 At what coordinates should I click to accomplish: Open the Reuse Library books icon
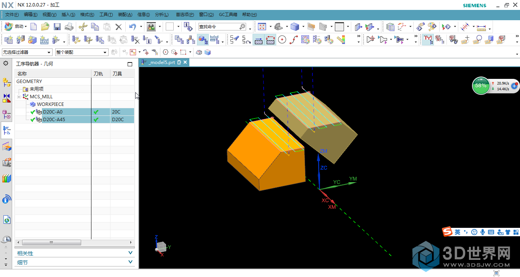[7, 178]
